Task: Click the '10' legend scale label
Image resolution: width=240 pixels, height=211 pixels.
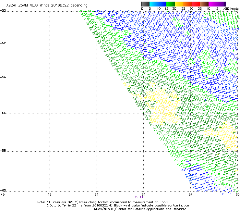Action: click(x=159, y=9)
